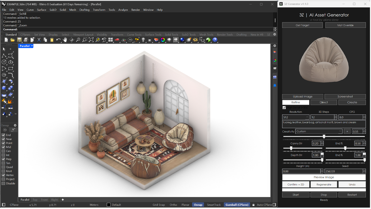
Task: Uncheck the Perp object snap
Action: pos(3,159)
